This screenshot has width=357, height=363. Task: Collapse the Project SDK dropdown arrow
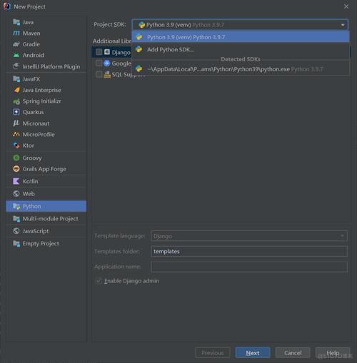click(x=343, y=25)
